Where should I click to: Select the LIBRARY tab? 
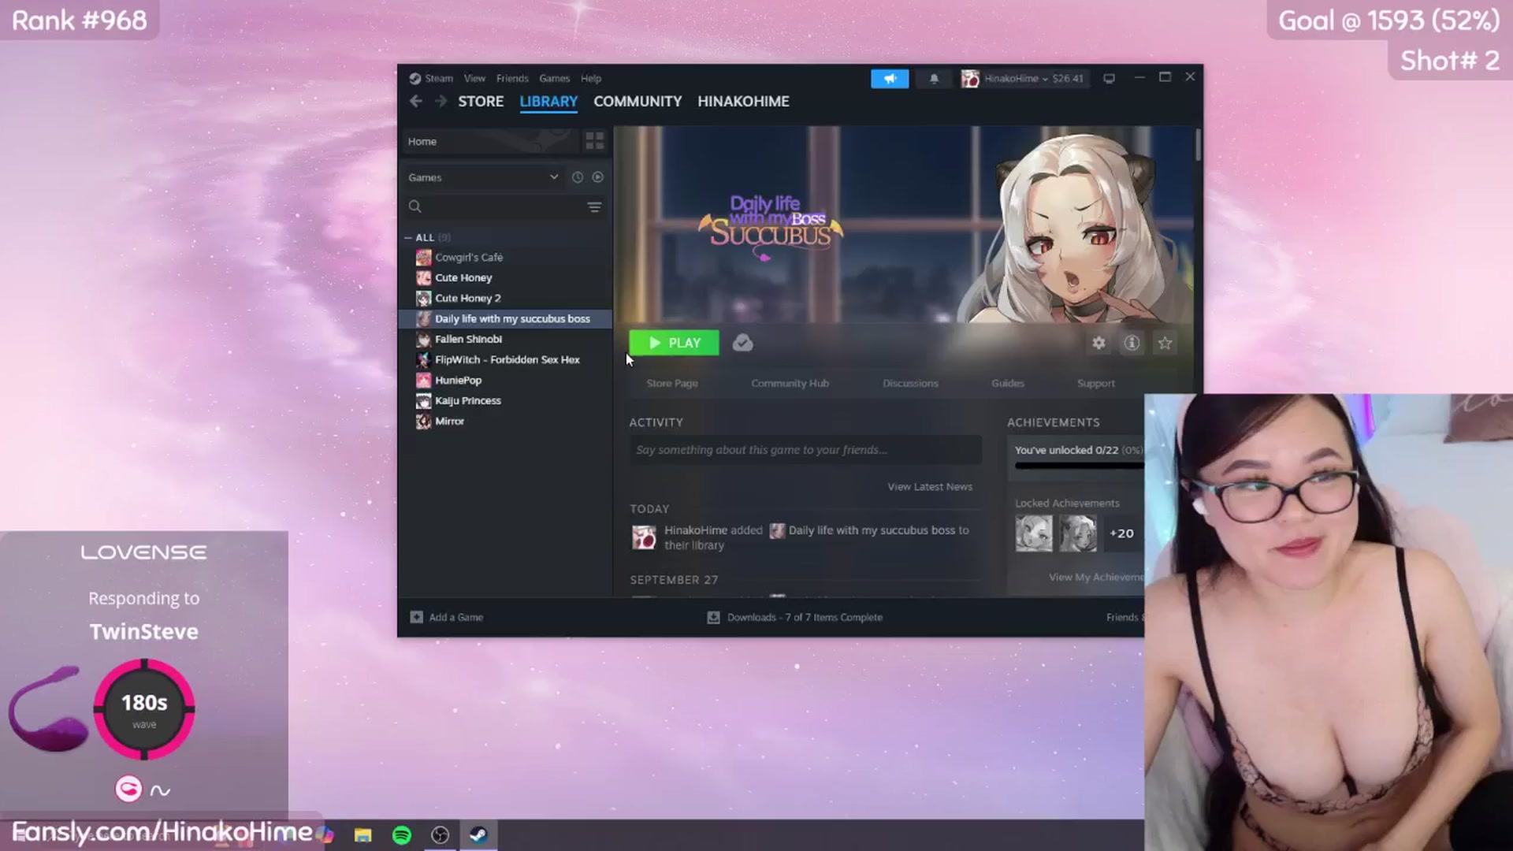coord(548,102)
